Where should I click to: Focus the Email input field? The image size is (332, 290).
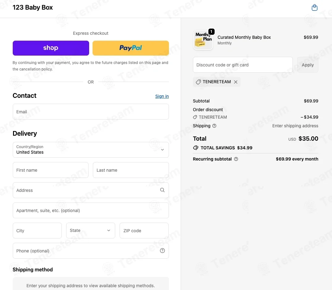tap(91, 111)
